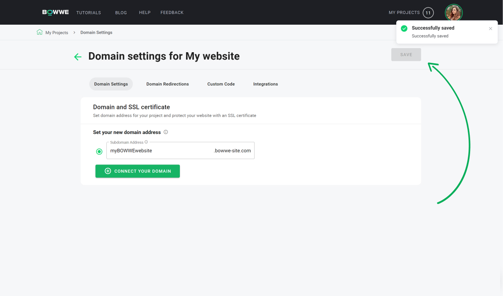This screenshot has height=296, width=503.
Task: Click the CONNECT YOUR DOMAIN button
Action: click(x=138, y=171)
